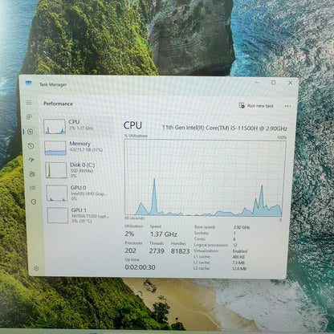
Task: Minimize the Task Manager window
Action: click(x=257, y=82)
